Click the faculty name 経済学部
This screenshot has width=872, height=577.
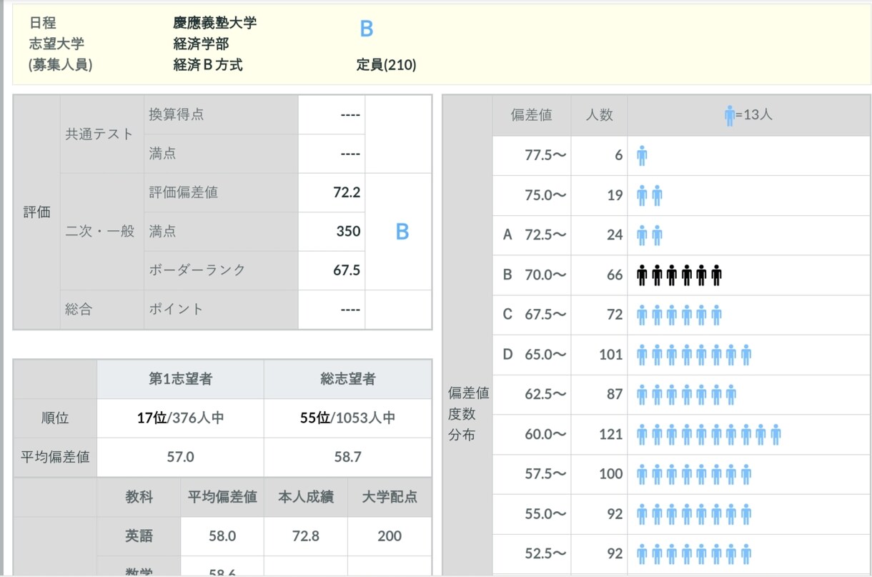201,44
